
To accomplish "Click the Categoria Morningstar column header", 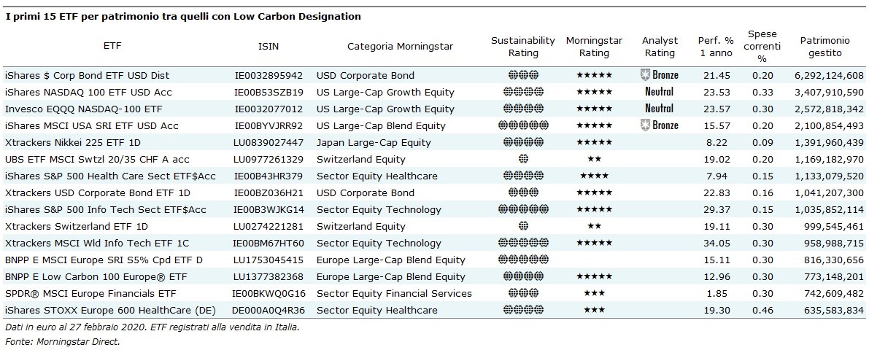I will pyautogui.click(x=400, y=47).
